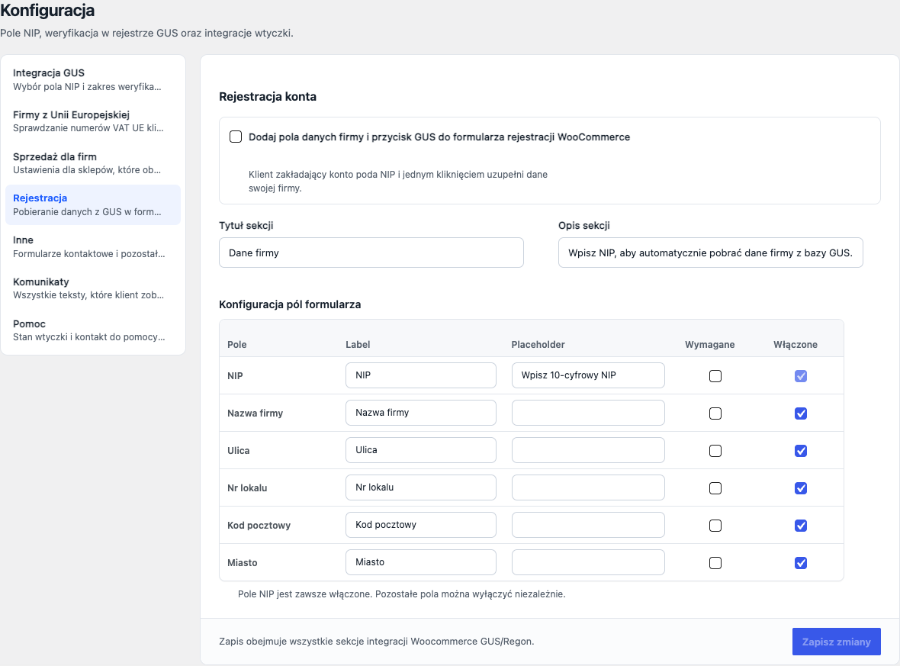Click the Kod pocztowy row name
This screenshot has height=666, width=900.
click(x=259, y=526)
